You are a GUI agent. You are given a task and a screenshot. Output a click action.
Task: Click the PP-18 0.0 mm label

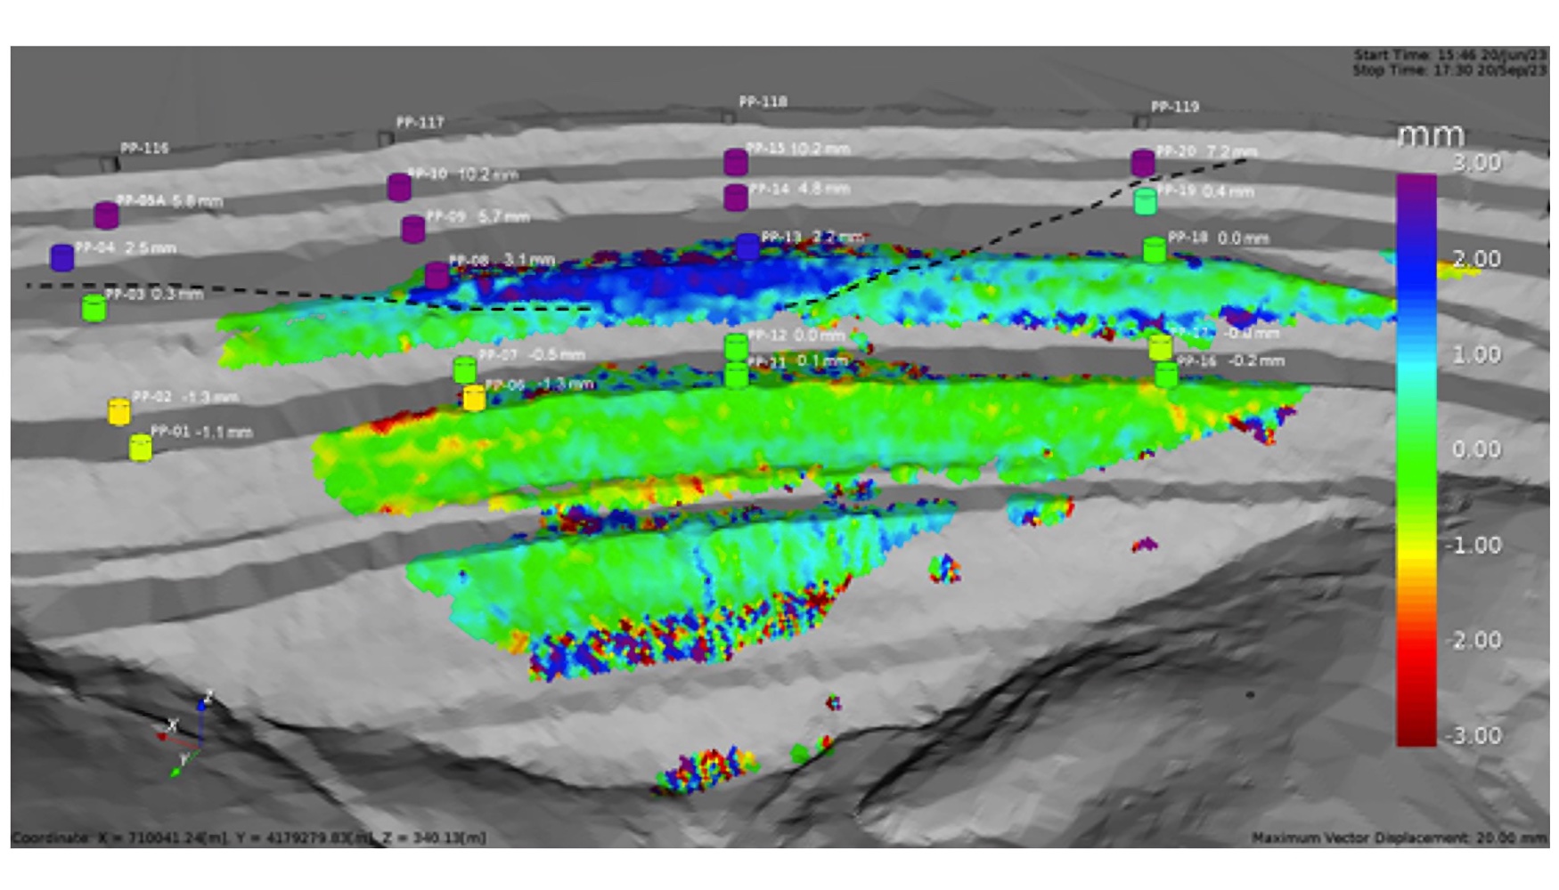(x=1218, y=238)
